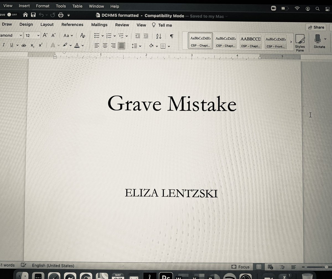The image size is (332, 279).
Task: Switch to Web Layout view in status bar
Action: coord(270,267)
